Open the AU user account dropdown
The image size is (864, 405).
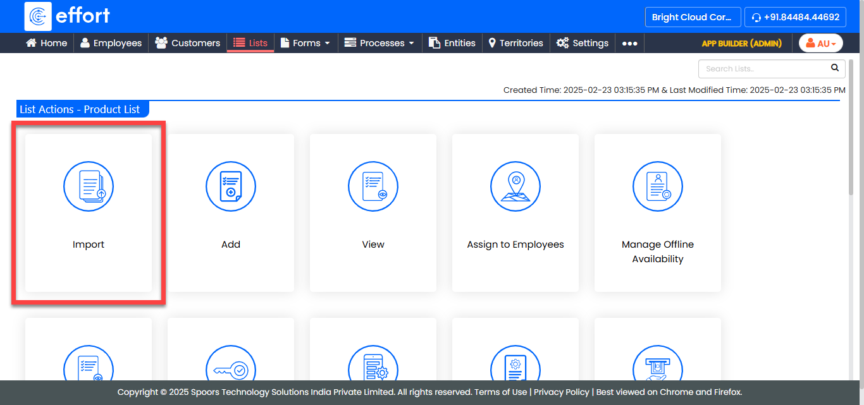[x=821, y=44]
